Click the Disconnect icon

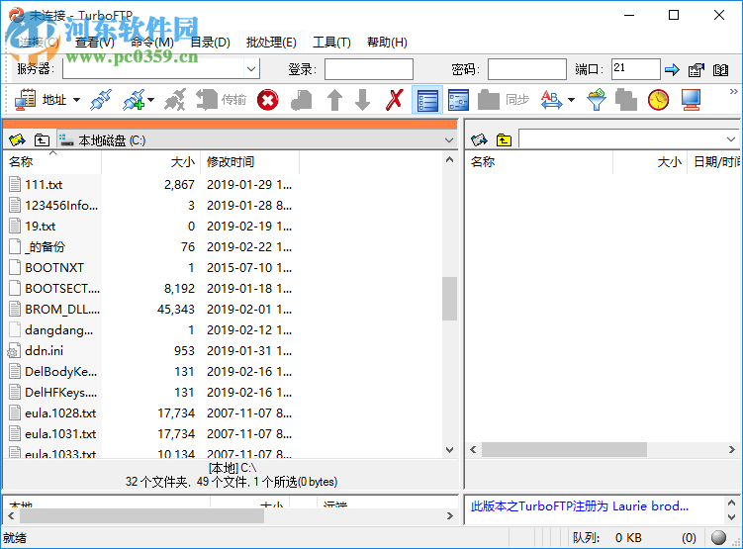tap(175, 100)
